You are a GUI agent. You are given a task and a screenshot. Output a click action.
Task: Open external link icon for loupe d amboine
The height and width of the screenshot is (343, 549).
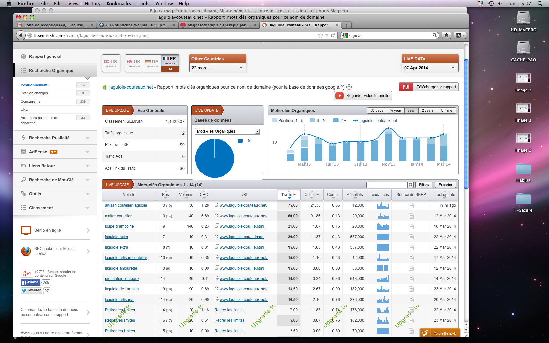click(x=216, y=226)
